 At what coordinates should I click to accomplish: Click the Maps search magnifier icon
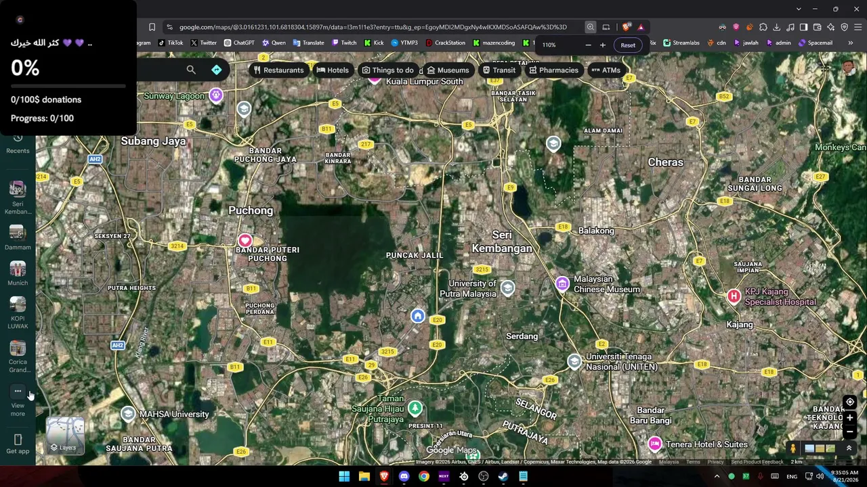[x=191, y=70]
